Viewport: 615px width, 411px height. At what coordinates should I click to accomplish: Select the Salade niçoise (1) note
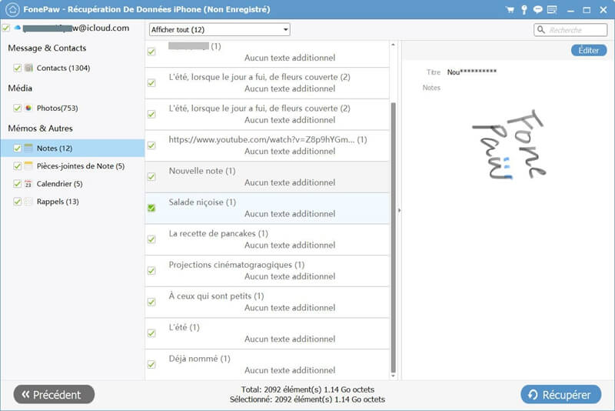coord(267,208)
